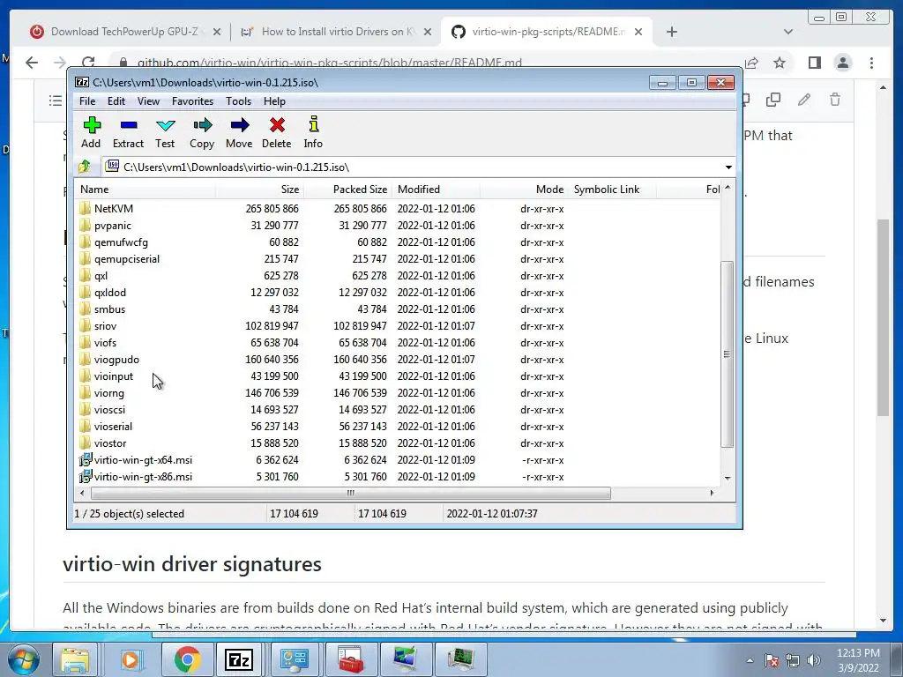Click the GitHub edit file pencil icon
Image resolution: width=903 pixels, height=677 pixels.
pos(804,100)
